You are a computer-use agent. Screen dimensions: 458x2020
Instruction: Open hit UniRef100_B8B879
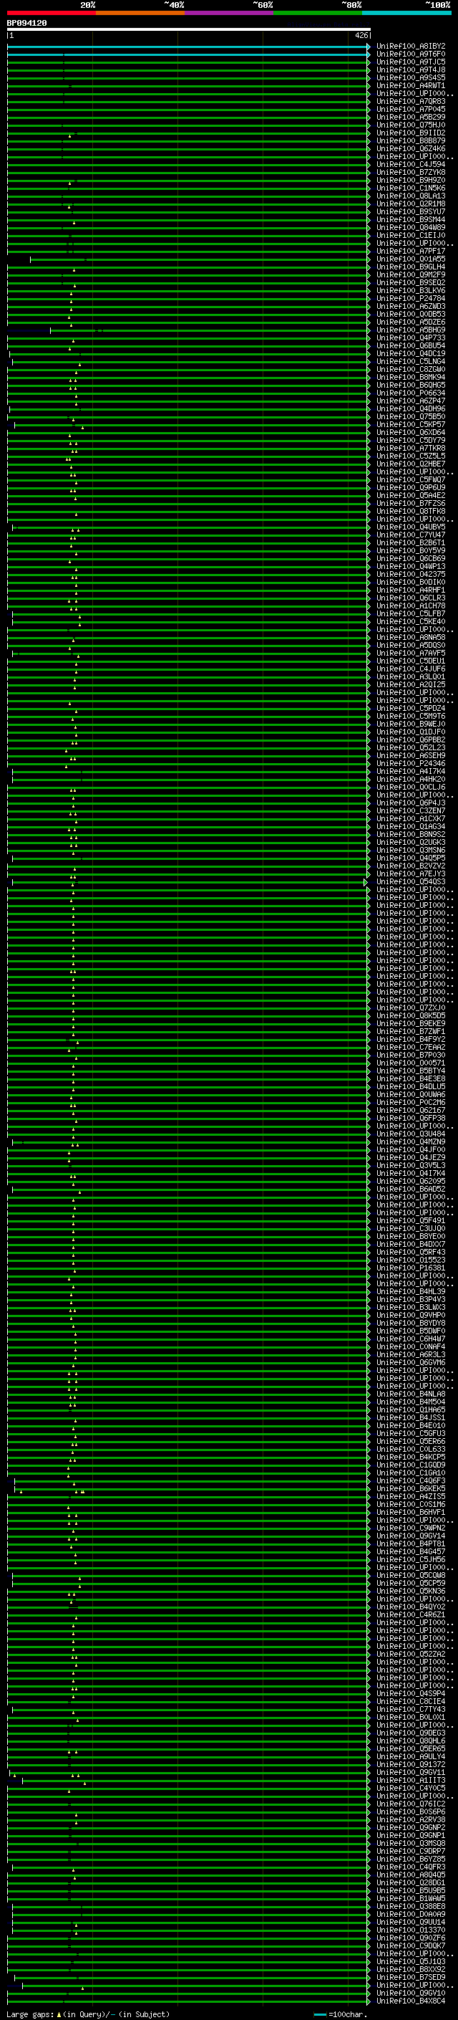[x=411, y=140]
